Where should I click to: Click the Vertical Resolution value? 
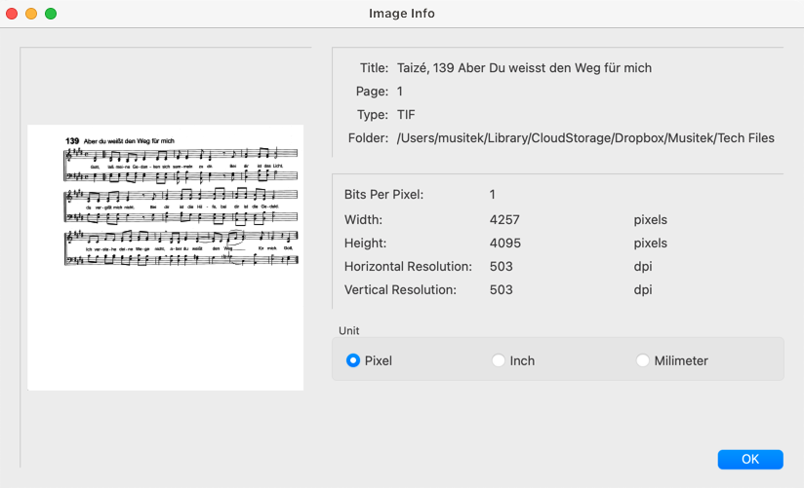pyautogui.click(x=501, y=290)
